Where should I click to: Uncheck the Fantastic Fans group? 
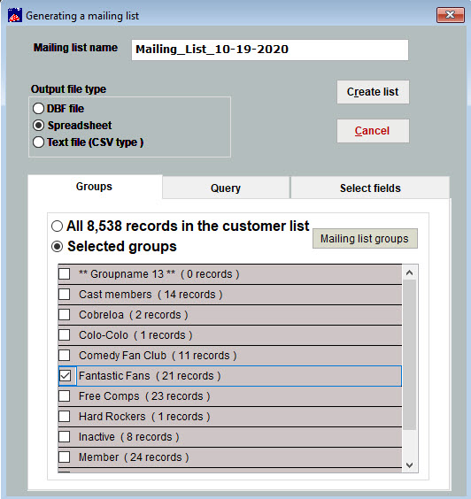tap(65, 376)
